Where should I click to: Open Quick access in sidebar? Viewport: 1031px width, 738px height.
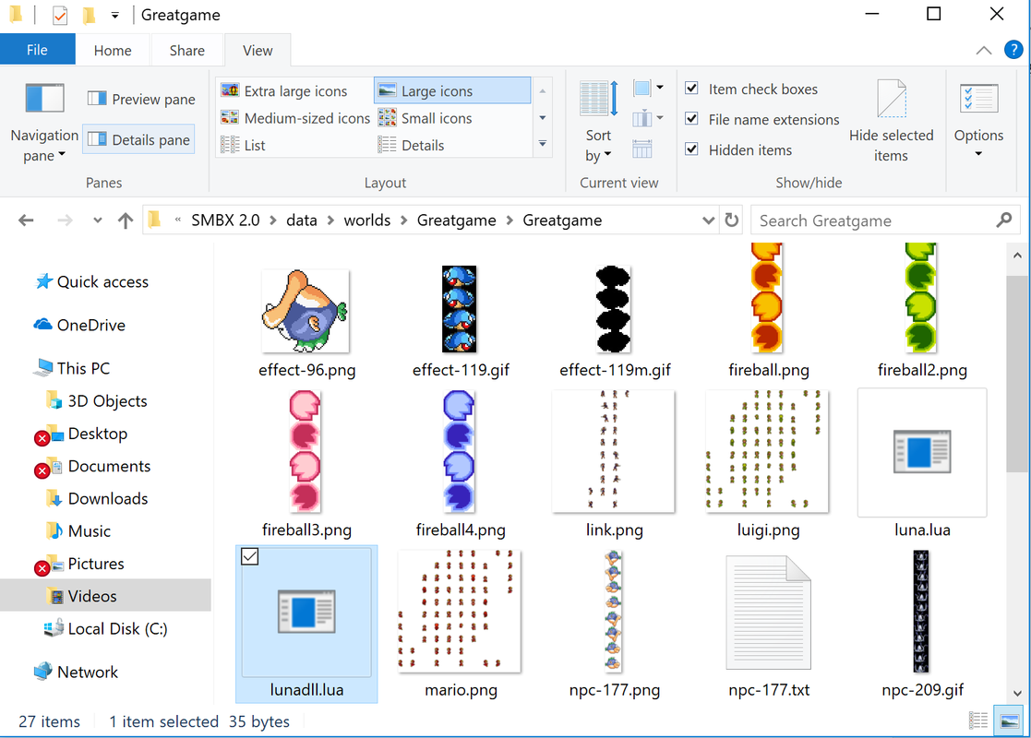pyautogui.click(x=92, y=282)
